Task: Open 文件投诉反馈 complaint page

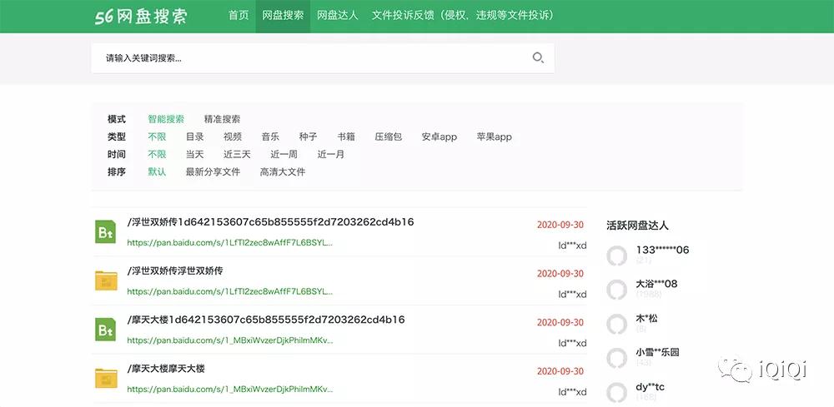Action: (463, 15)
